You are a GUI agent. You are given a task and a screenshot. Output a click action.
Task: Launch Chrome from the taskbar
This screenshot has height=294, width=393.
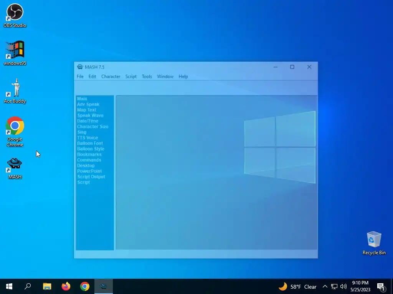(85, 286)
